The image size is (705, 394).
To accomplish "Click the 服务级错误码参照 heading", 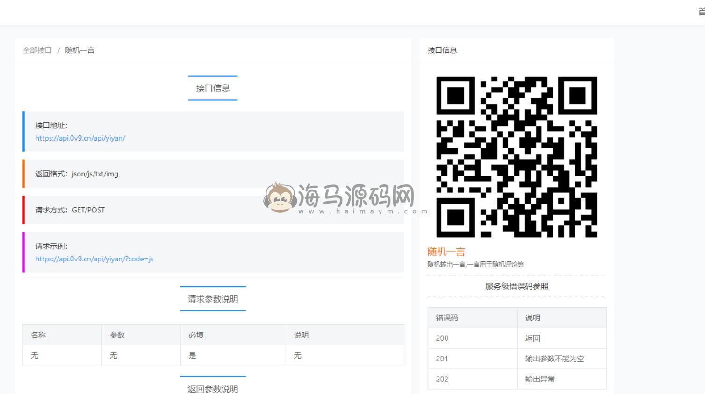I will point(517,286).
